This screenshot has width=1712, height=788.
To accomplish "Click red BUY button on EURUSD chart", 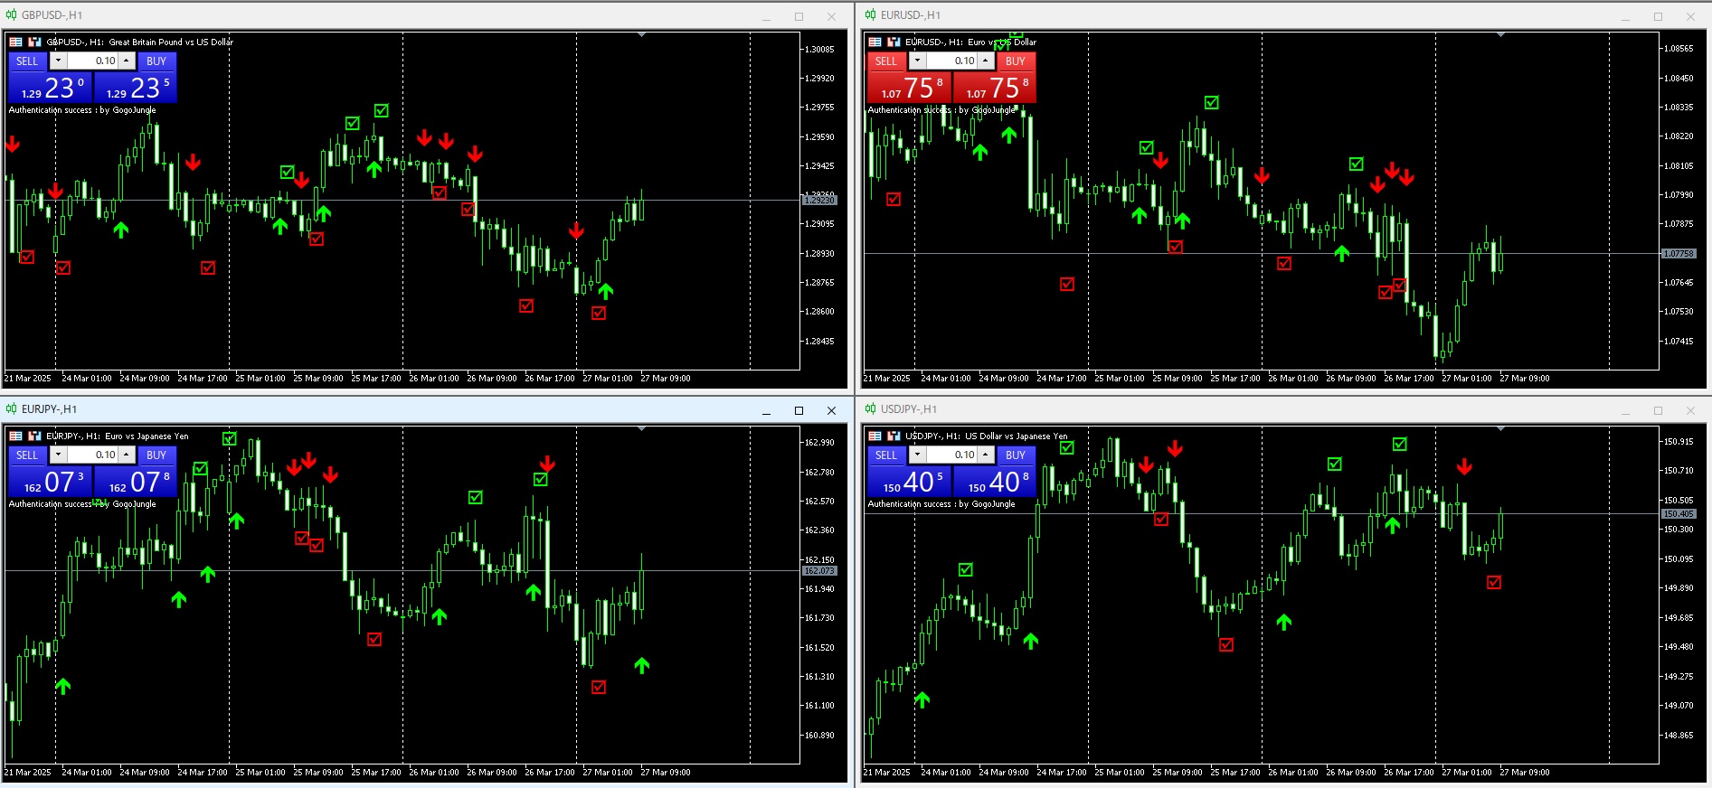I will click(1016, 61).
